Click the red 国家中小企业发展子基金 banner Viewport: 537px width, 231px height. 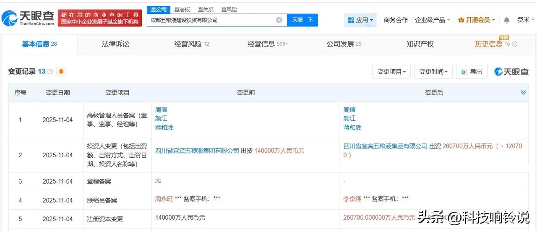pyautogui.click(x=100, y=18)
